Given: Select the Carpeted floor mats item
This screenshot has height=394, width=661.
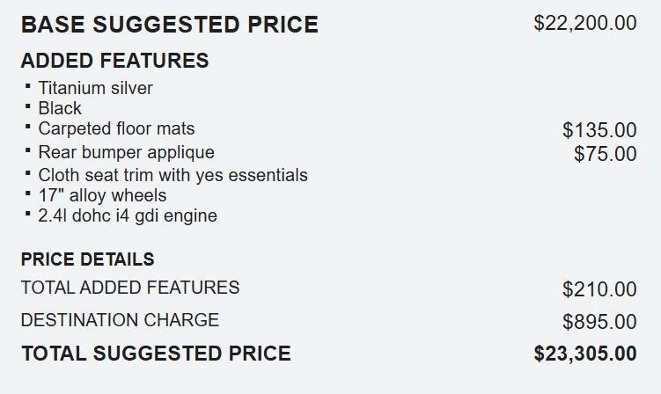Looking at the screenshot, I should pos(116,129).
